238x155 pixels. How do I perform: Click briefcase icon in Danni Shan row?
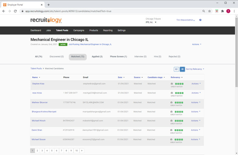pyautogui.click(x=171, y=130)
